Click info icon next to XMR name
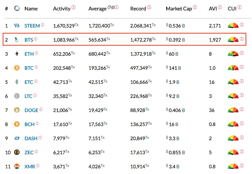The width and height of the screenshot is (252, 174). click(38, 166)
